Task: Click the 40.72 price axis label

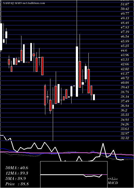Action: (x=125, y=78)
